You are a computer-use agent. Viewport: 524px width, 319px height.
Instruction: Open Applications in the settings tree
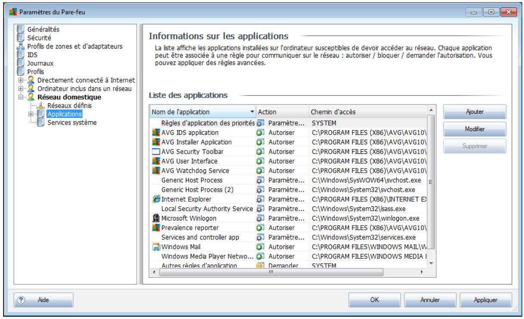coord(65,114)
